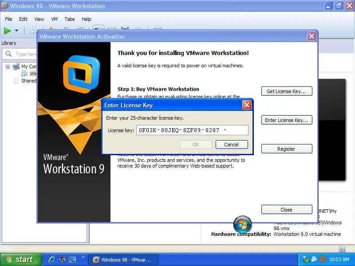Click the Get License Key button

(287, 91)
